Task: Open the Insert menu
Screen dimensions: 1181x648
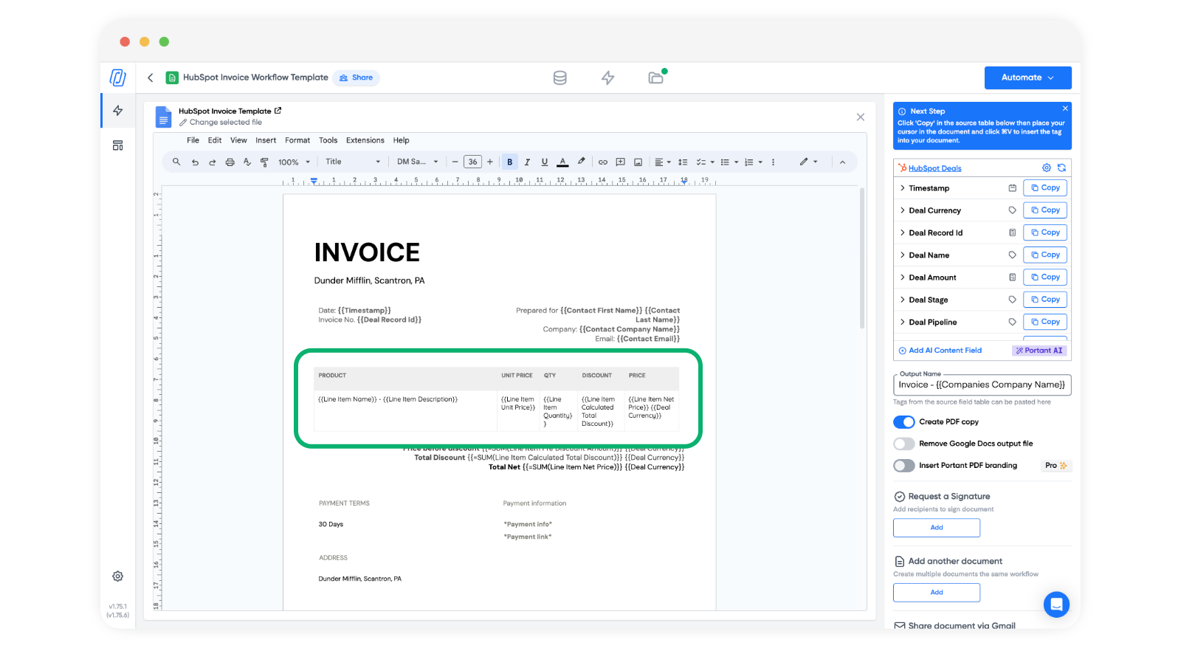Action: (266, 140)
